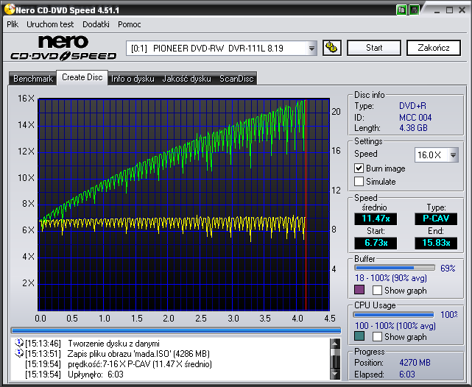
Task: Maximize the Nero CD-DVD Speed window
Action: (449, 10)
